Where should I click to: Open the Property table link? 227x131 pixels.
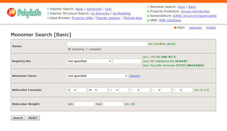click(82, 18)
